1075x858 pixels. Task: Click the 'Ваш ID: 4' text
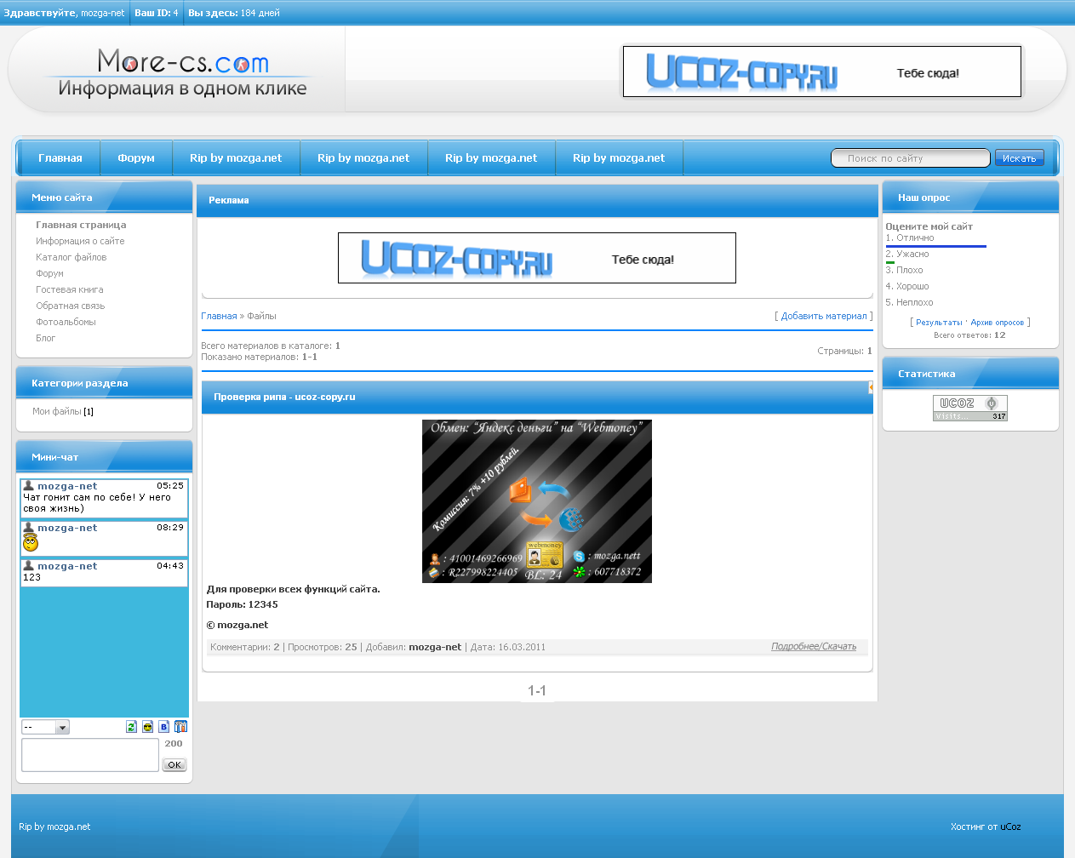156,13
